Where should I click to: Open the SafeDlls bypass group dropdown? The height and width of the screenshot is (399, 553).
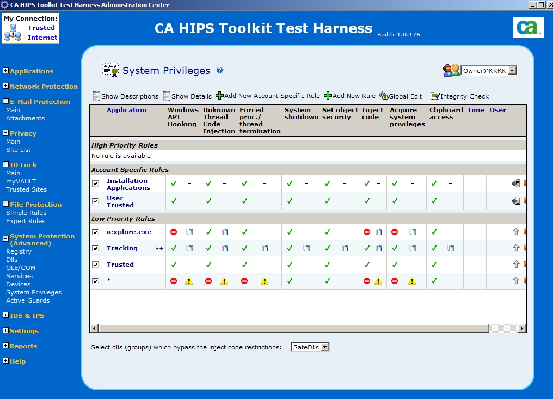(325, 347)
